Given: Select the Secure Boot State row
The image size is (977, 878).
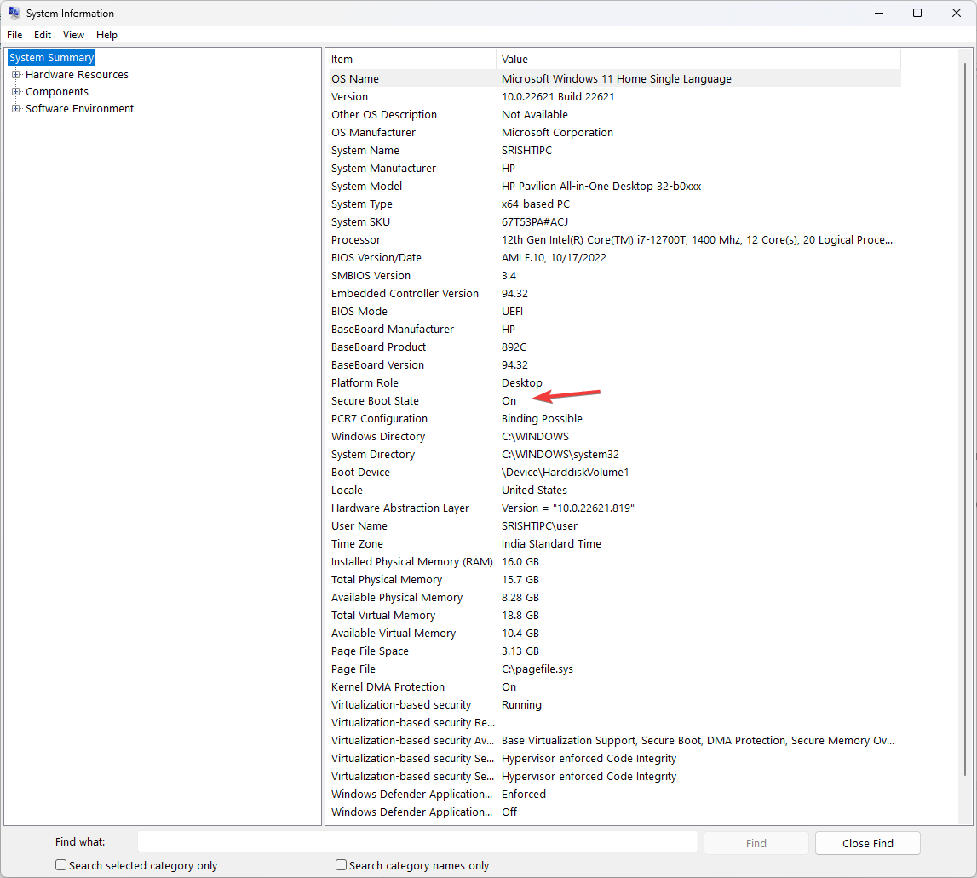Looking at the screenshot, I should [615, 400].
